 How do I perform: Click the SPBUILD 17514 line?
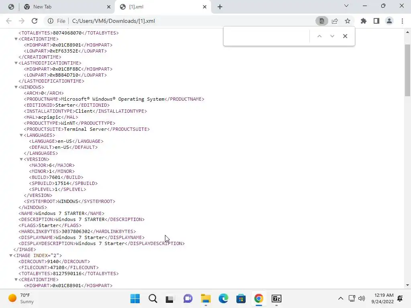pos(63,183)
